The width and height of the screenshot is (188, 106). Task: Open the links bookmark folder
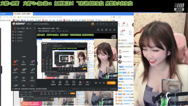pyautogui.click(x=106, y=20)
